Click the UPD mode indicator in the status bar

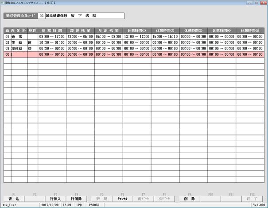[x=79, y=205]
